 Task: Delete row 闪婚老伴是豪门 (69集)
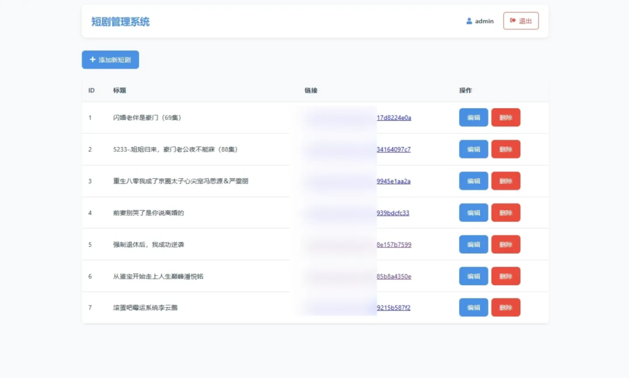[x=506, y=117]
